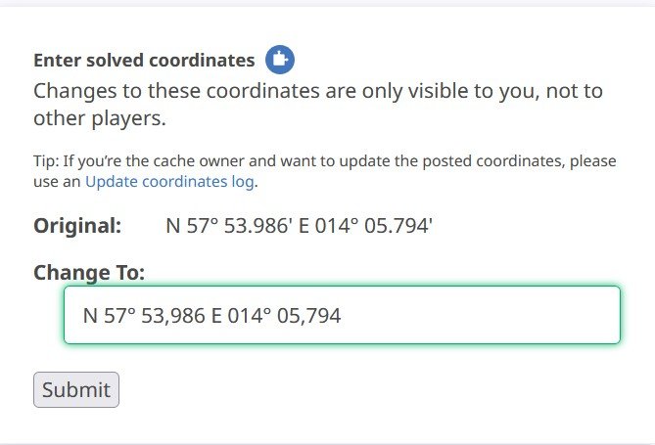Click the Tip text about cache owner
655x445 pixels.
pos(325,171)
